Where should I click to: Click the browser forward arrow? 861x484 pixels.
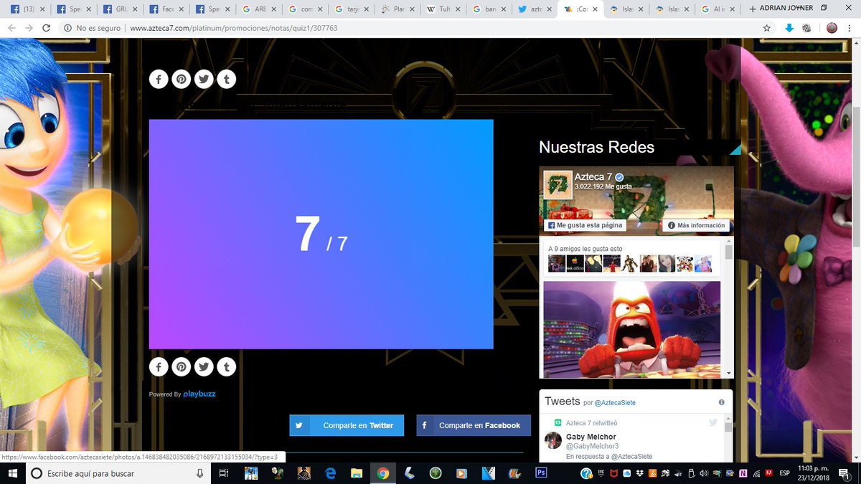click(28, 28)
